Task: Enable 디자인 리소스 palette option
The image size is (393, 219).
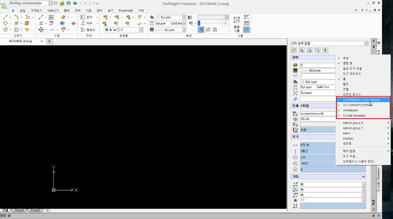Action: 363,95
